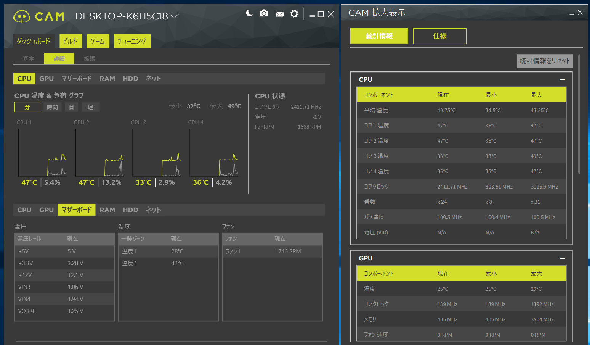Close the CAM 拡大表示 window
The width and height of the screenshot is (590, 345).
[x=580, y=13]
